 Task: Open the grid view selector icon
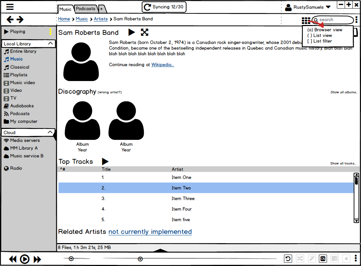tap(306, 21)
